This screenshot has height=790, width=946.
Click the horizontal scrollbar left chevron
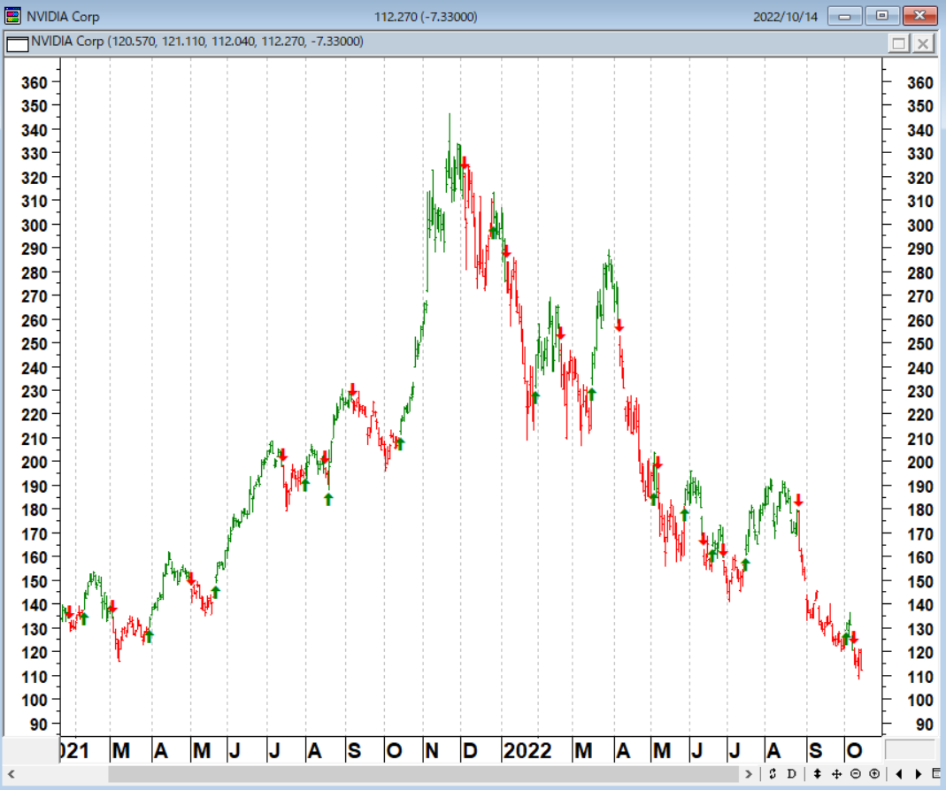tap(11, 774)
